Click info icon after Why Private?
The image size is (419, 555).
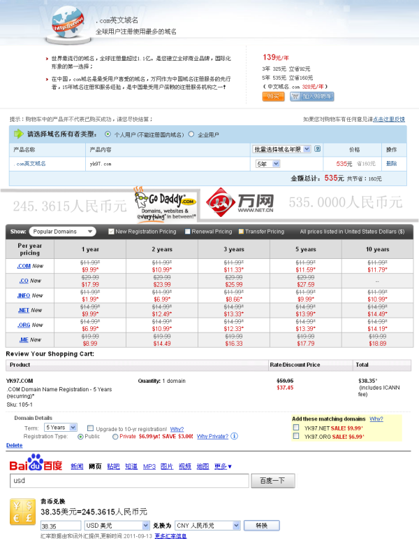pos(234,436)
